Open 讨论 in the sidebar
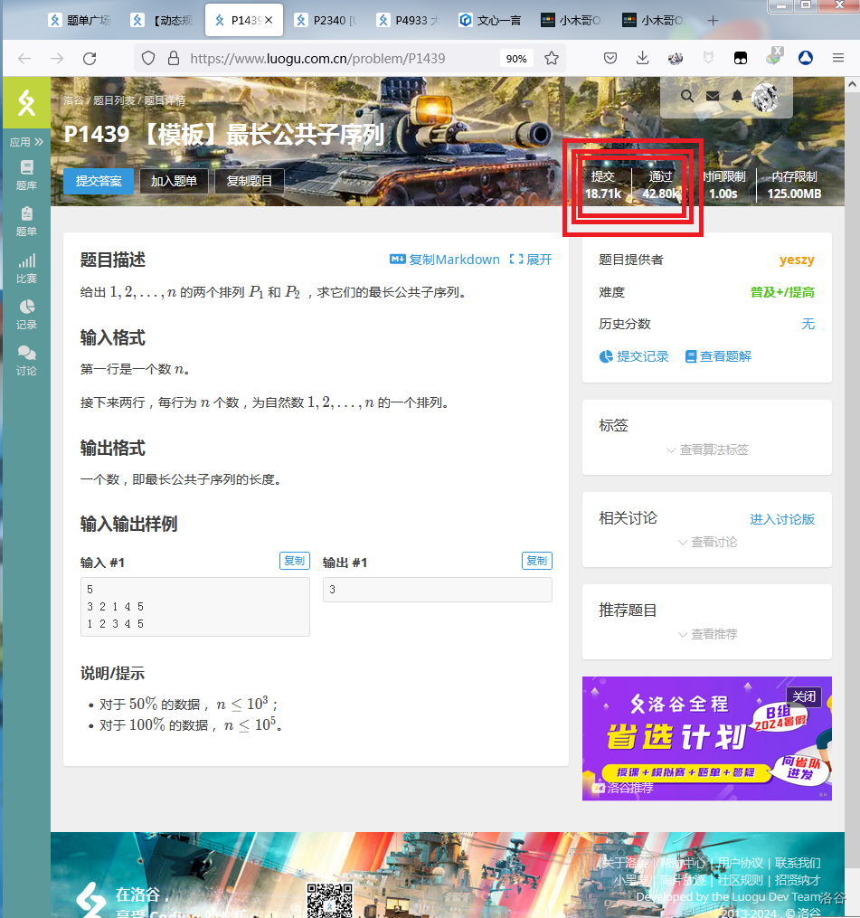Viewport: 860px width, 918px height. tap(26, 360)
